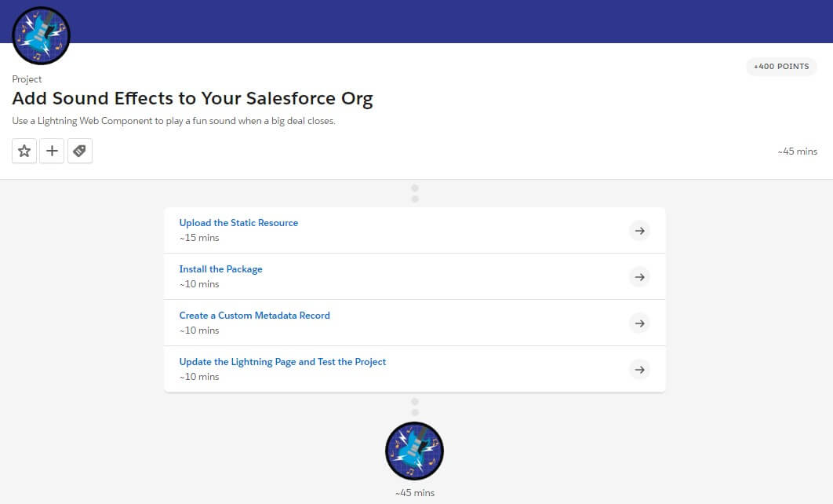The height and width of the screenshot is (504, 833).
Task: Open the arrow for Upload the Static Resource
Action: point(639,231)
